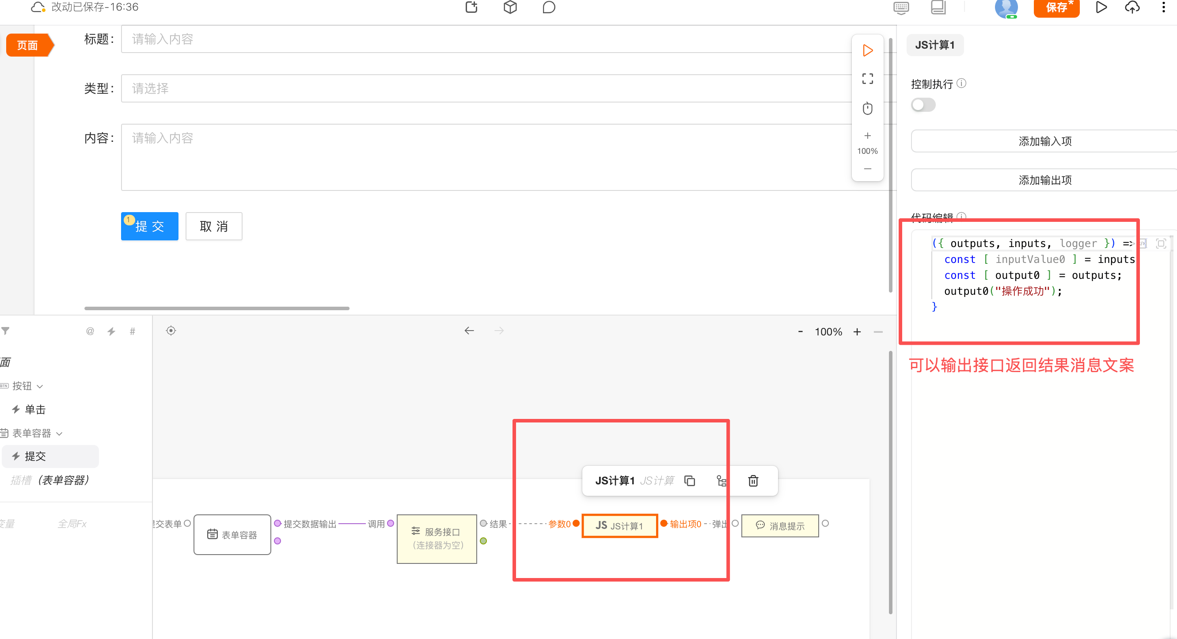1177x639 pixels.
Task: Click the zoom plus in flow editor
Action: point(857,332)
